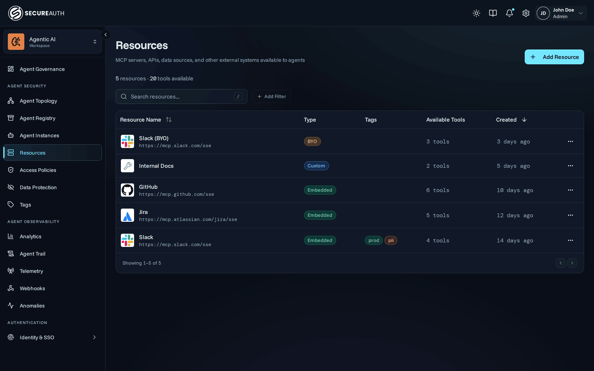
Task: Click the Available Tools column header
Action: point(445,120)
